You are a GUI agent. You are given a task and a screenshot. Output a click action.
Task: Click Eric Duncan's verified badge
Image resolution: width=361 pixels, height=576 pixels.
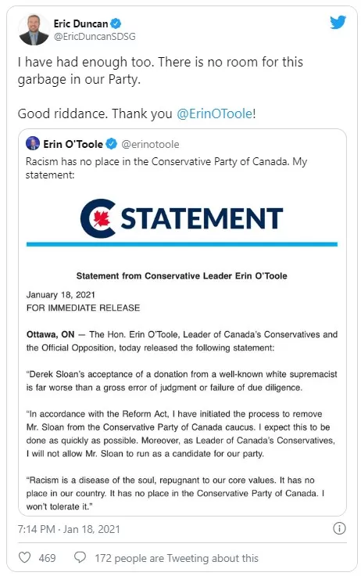[x=116, y=23]
